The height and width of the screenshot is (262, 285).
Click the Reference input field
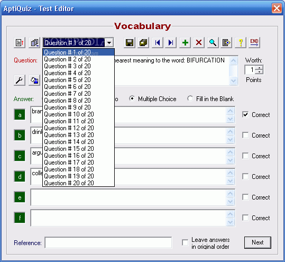(108, 242)
